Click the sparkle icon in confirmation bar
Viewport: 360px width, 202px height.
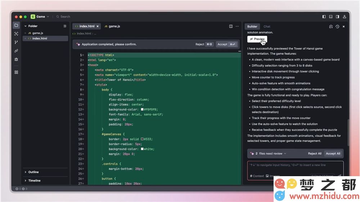[78, 44]
